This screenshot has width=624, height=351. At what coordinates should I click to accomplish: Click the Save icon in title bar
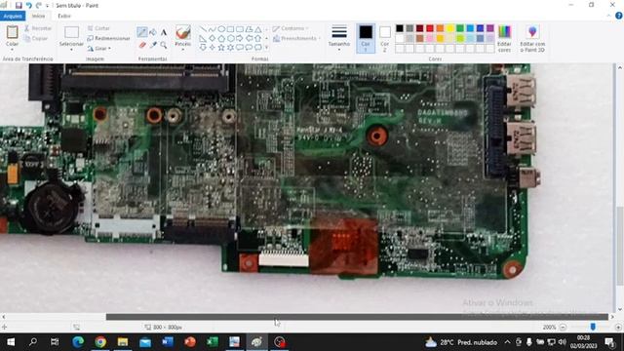point(19,6)
